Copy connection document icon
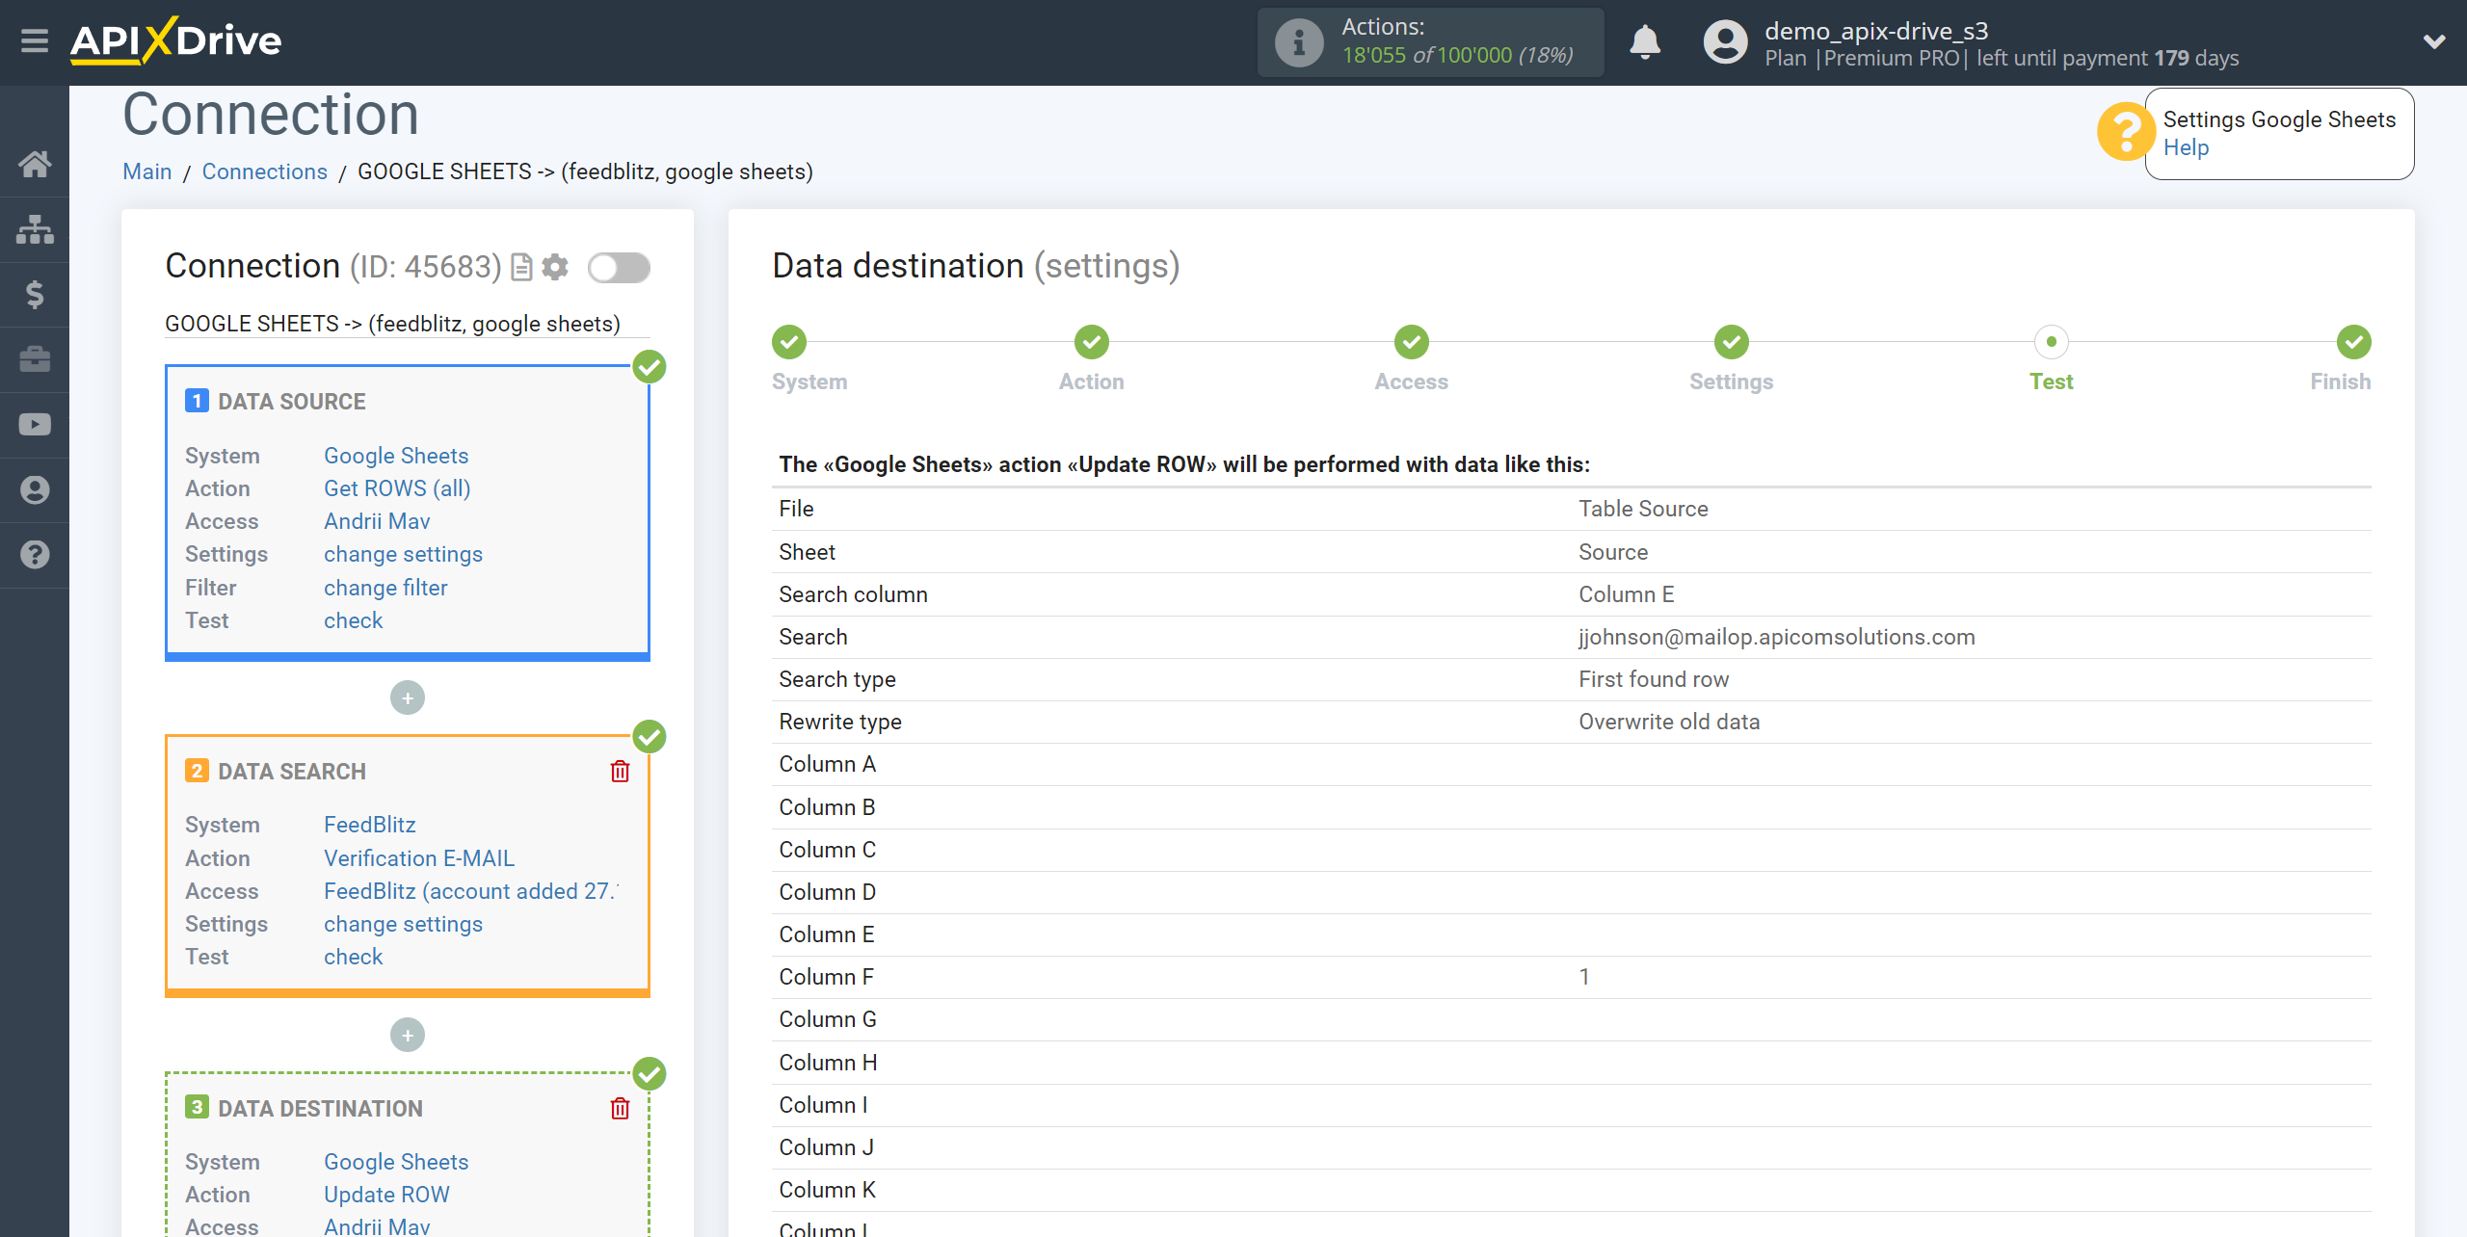 (x=521, y=267)
